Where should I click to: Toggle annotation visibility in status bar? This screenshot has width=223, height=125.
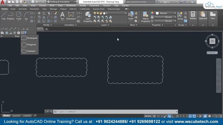tap(205, 116)
